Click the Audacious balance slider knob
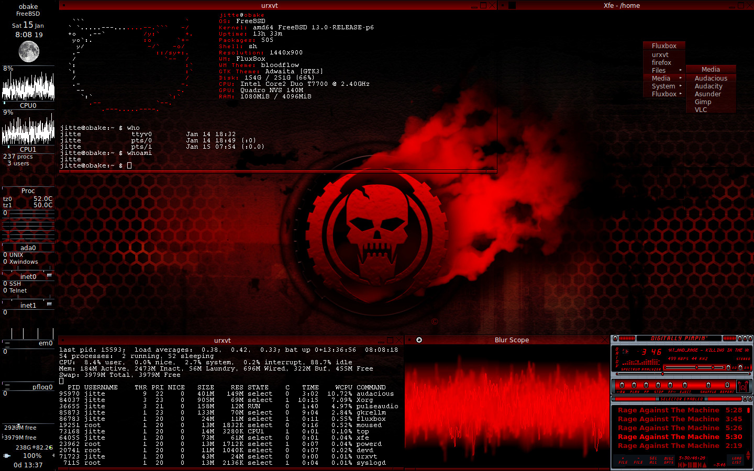The height and width of the screenshot is (471, 754). [x=713, y=367]
